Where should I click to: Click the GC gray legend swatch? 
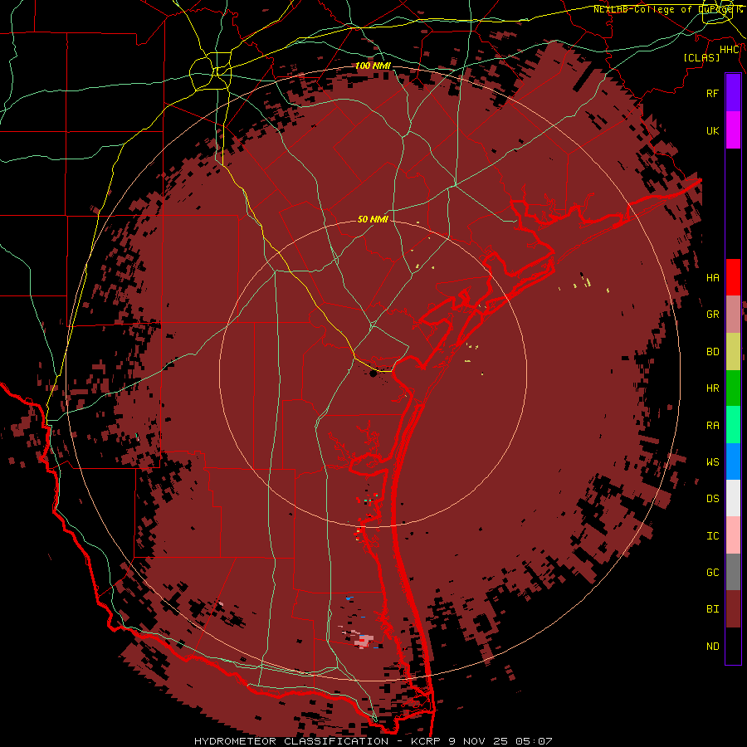coord(733,572)
